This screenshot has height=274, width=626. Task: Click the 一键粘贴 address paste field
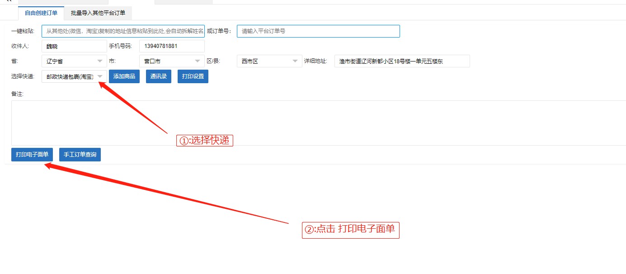(x=123, y=31)
